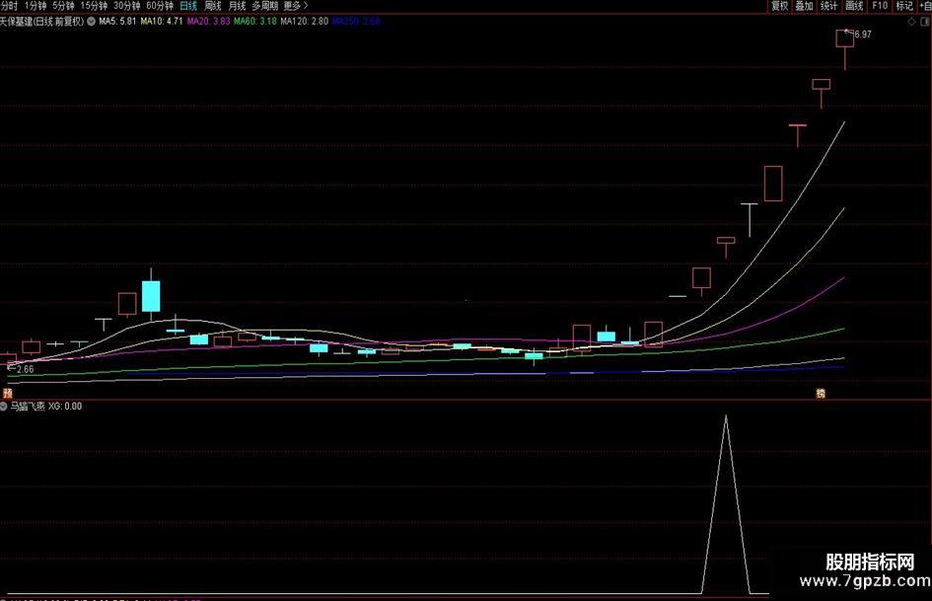
Task: Select the 1分钟 period tab
Action: 36,6
